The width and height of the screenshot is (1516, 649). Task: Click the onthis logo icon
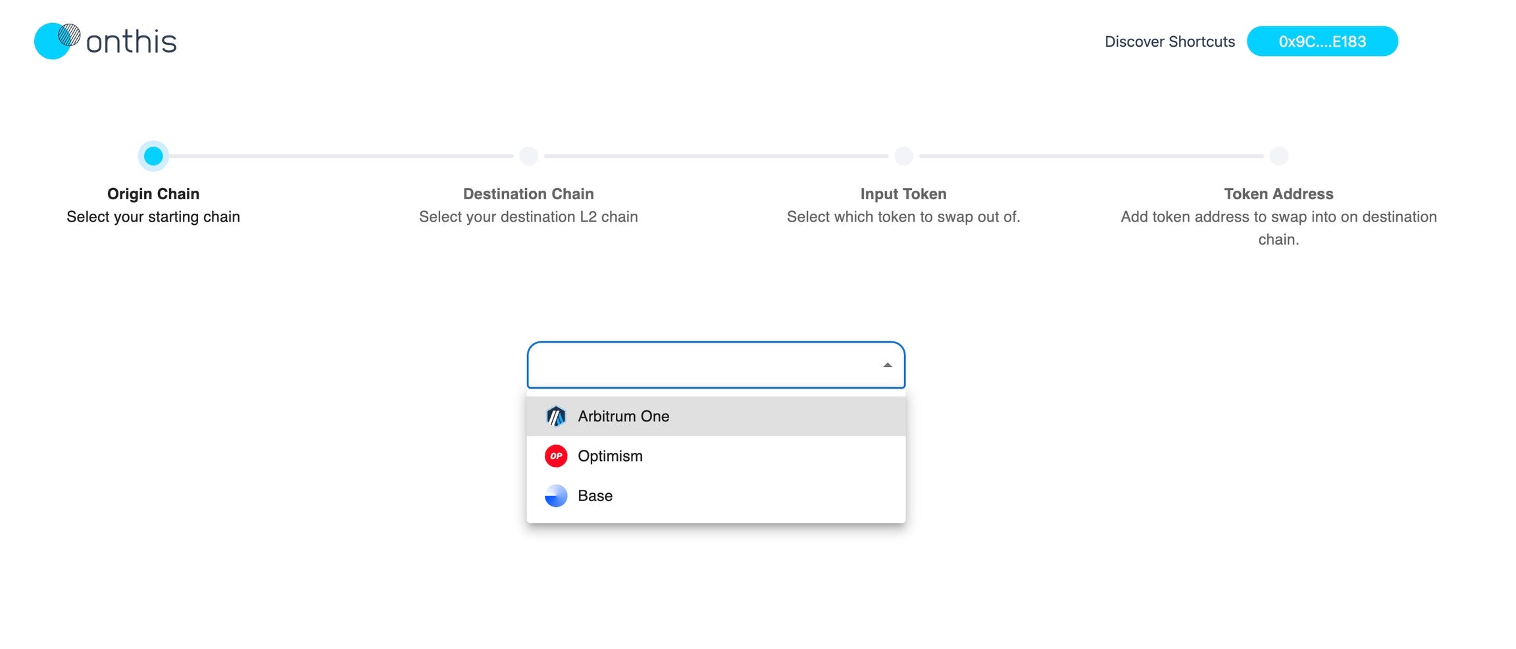[57, 41]
